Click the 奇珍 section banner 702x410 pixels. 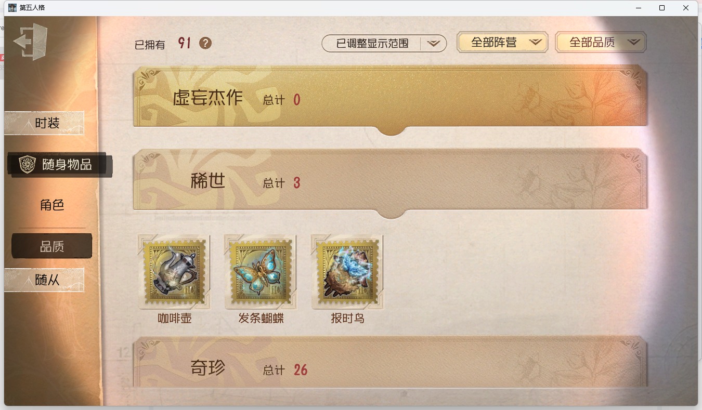point(390,362)
